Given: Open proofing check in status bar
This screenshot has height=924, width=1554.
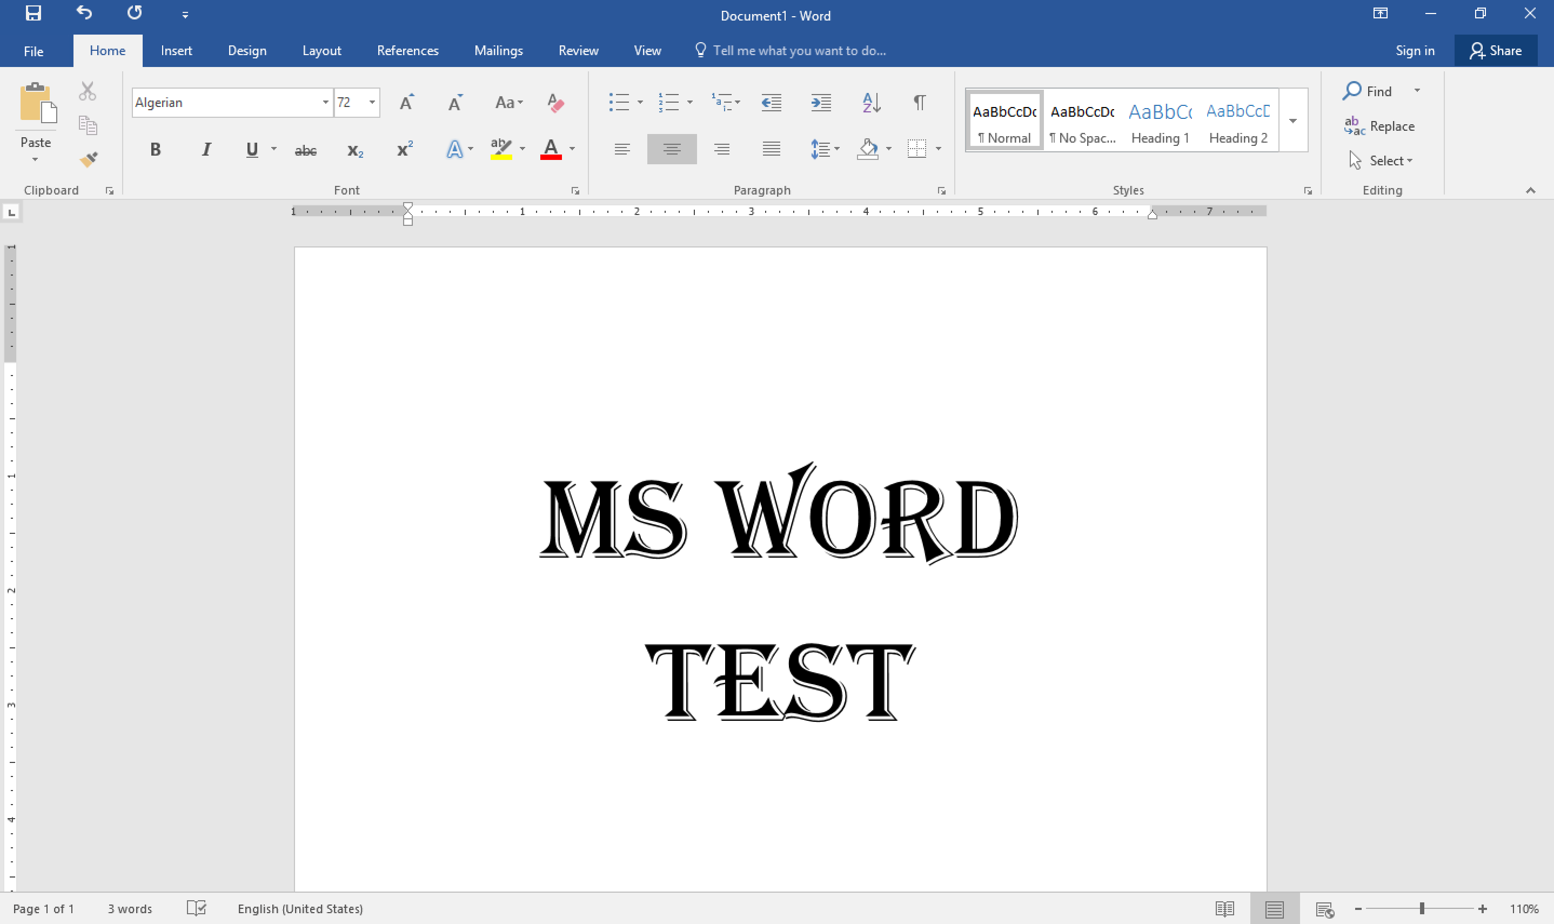Looking at the screenshot, I should (x=196, y=908).
